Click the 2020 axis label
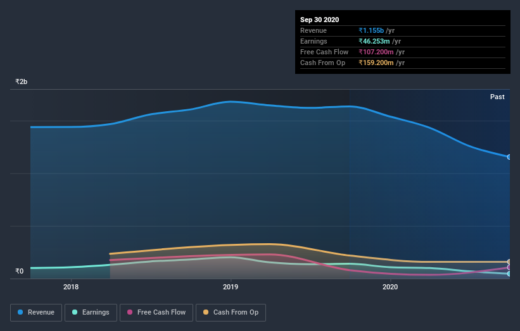This screenshot has height=331, width=520. coord(390,287)
